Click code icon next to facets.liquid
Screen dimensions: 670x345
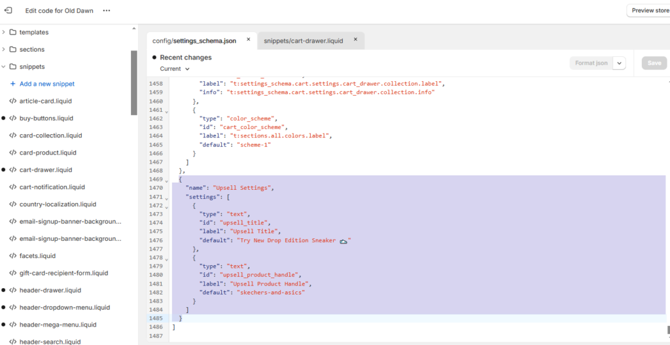13,256
